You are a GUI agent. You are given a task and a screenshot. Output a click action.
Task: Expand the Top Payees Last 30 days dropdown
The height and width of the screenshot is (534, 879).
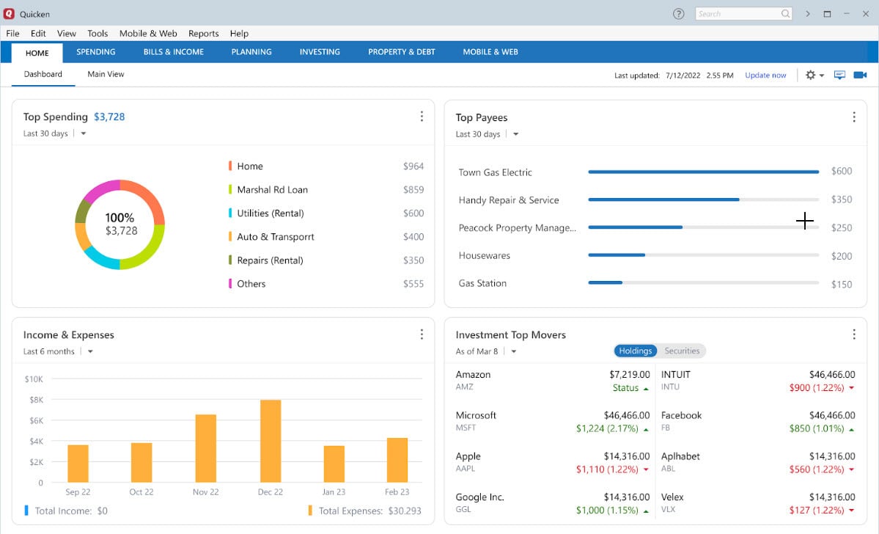click(x=515, y=134)
